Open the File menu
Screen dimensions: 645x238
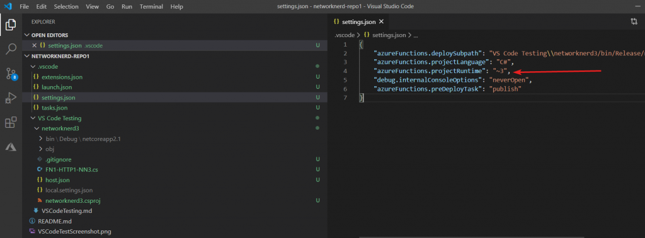25,6
